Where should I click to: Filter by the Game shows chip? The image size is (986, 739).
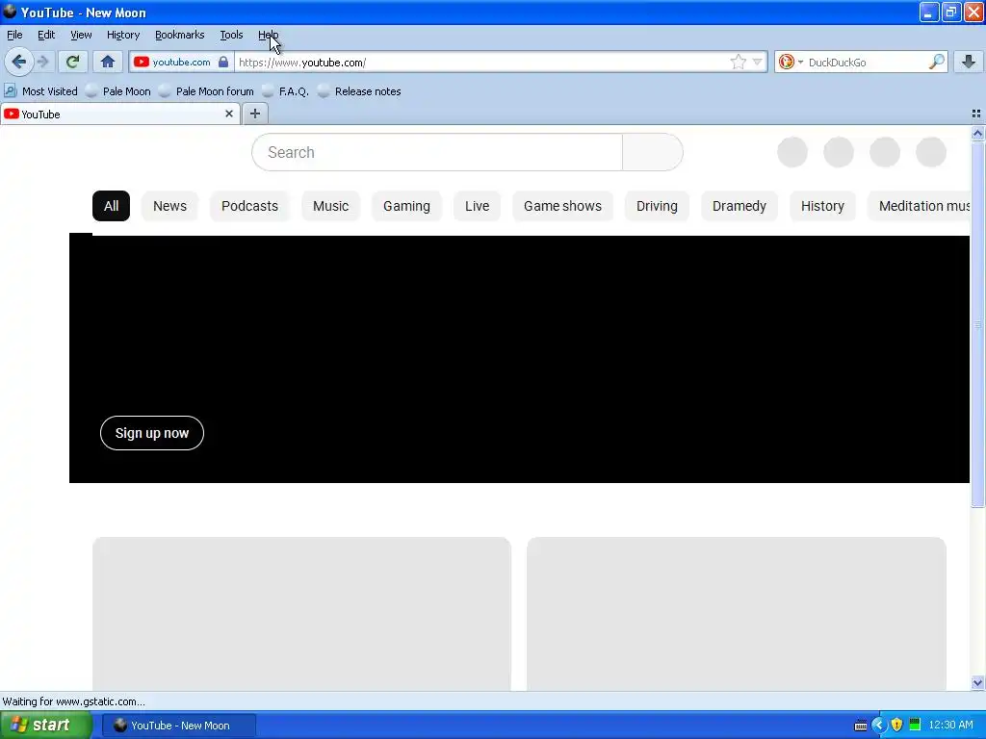click(x=562, y=206)
